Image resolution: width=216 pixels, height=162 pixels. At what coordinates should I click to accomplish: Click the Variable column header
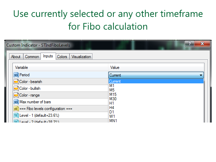point(22,68)
